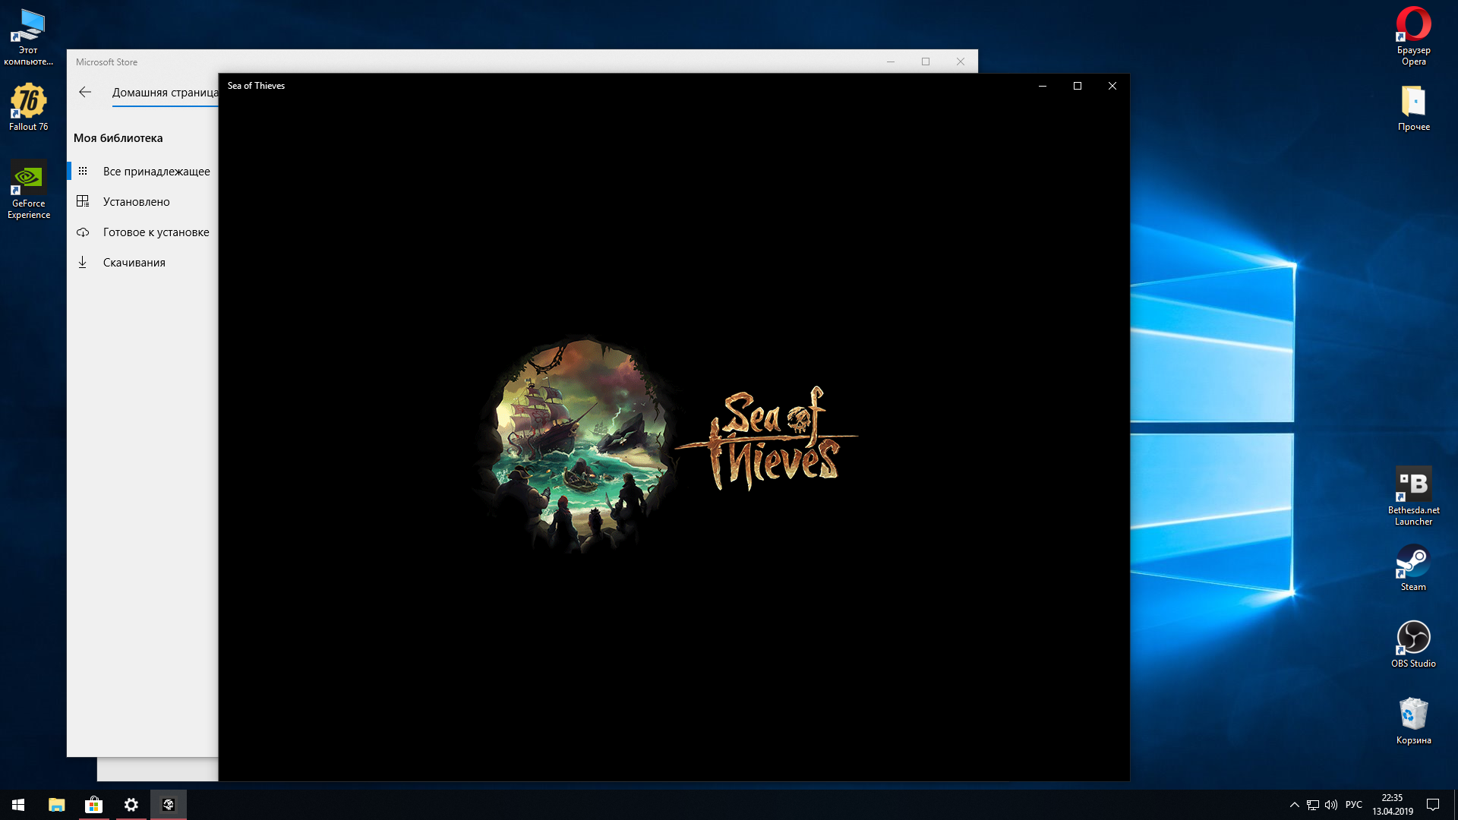Open the Этот компьютер desktop icon

pyautogui.click(x=28, y=37)
